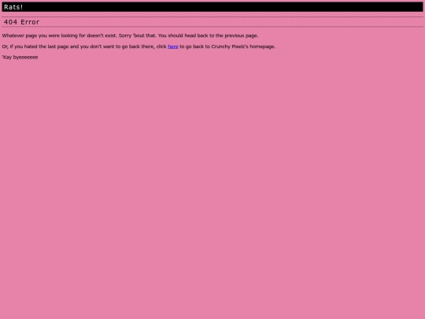This screenshot has height=319, width=425.
Task: Click the 'here' link to the homepage
Action: click(173, 46)
